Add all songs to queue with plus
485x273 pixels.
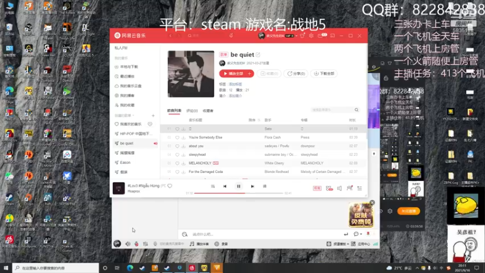[250, 73]
